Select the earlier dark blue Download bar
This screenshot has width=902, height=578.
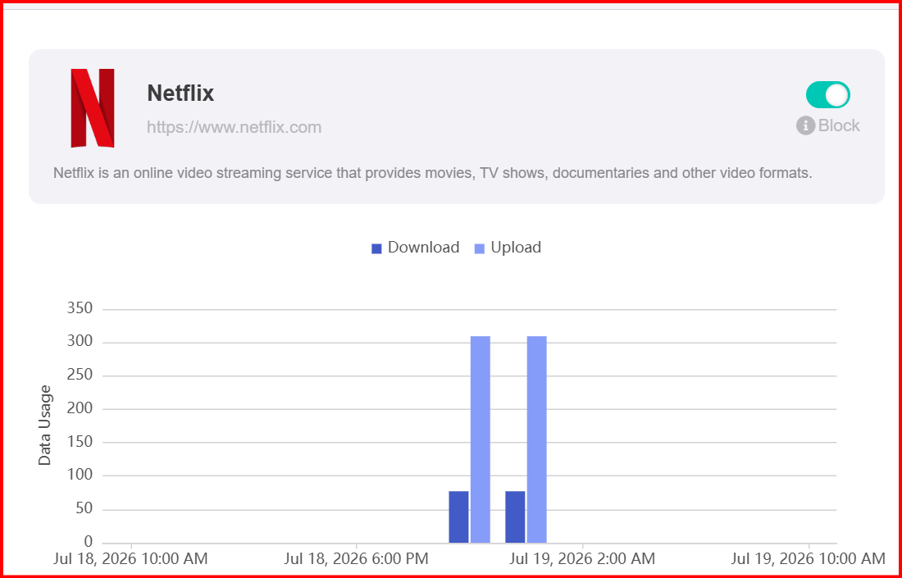pos(458,517)
